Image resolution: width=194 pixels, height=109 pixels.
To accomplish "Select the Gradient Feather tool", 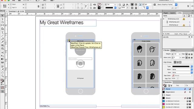I will 2,62.
